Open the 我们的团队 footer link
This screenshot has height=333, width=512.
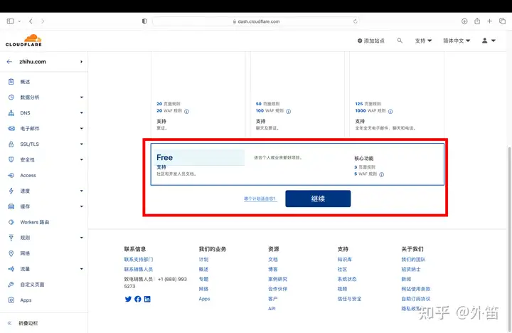click(x=413, y=260)
